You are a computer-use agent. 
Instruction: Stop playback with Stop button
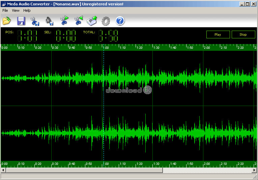point(243,34)
